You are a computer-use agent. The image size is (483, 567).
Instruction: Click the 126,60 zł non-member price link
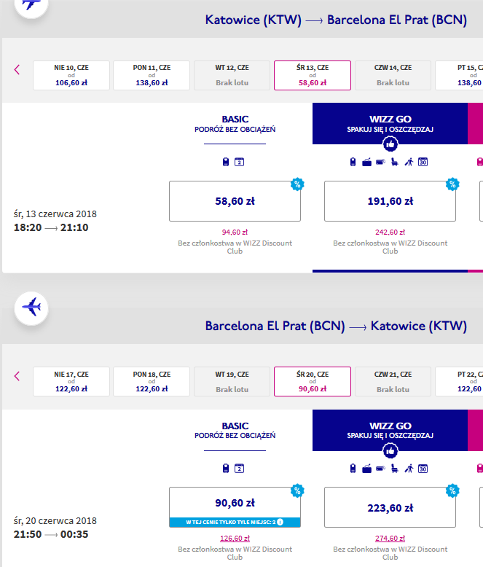235,538
